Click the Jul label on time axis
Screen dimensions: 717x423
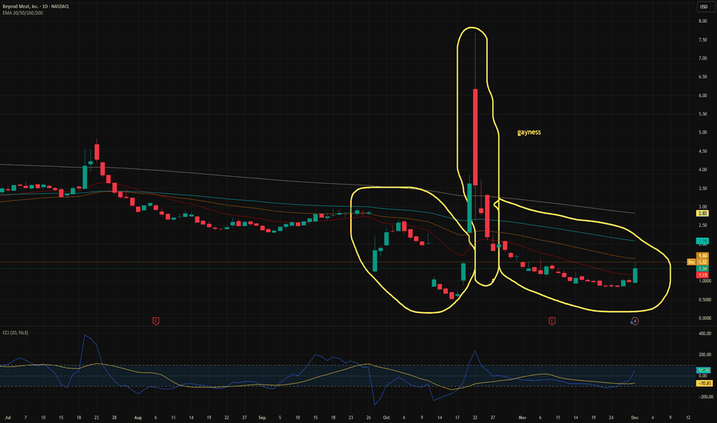click(x=6, y=418)
